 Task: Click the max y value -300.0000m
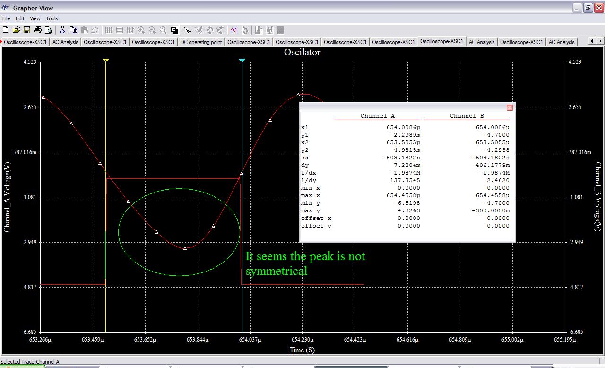pyautogui.click(x=491, y=210)
